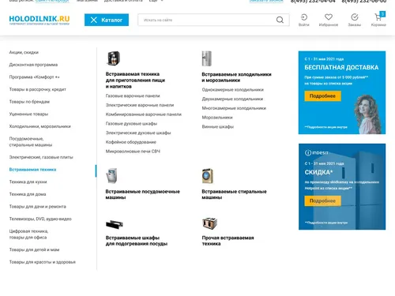
Task: Open Программа «Комфорт +» sidebar item
Action: [x=34, y=77]
